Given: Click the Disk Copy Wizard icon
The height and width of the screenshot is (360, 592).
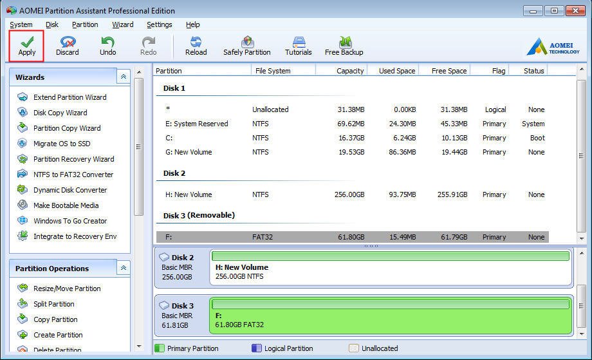Looking at the screenshot, I should click(23, 113).
